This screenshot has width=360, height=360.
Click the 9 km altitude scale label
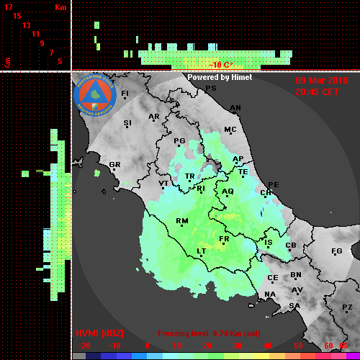click(42, 43)
